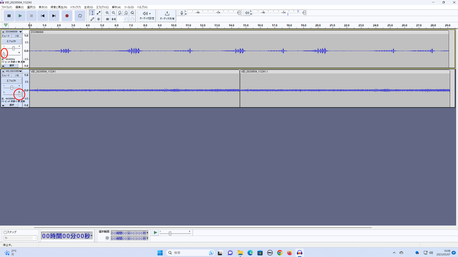Click Trim audio outside selection icon
The image size is (458, 257).
(x=107, y=19)
